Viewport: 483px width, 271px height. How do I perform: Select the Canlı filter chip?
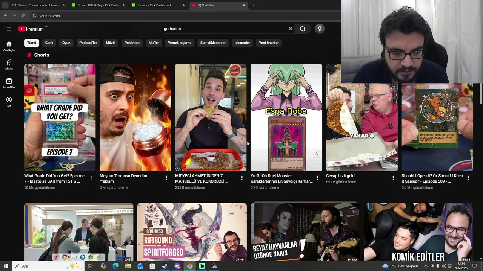49,43
